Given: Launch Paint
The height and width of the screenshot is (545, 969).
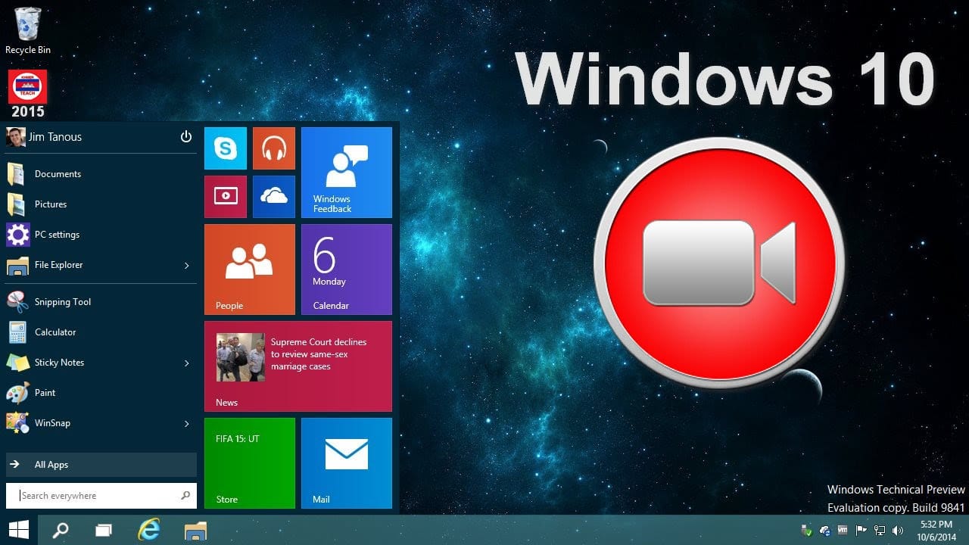Looking at the screenshot, I should [101, 393].
